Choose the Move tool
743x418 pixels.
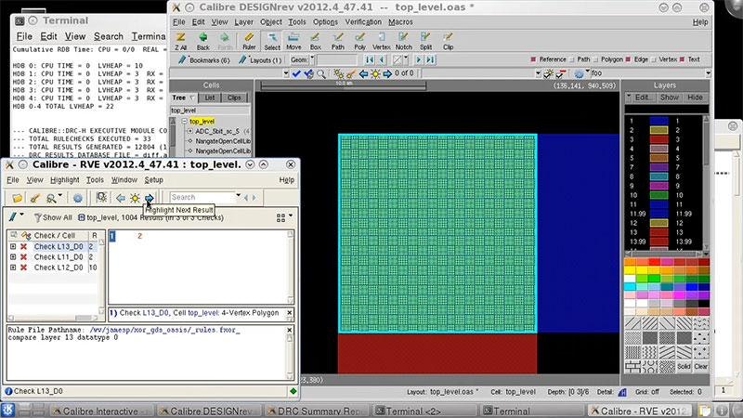tap(293, 41)
